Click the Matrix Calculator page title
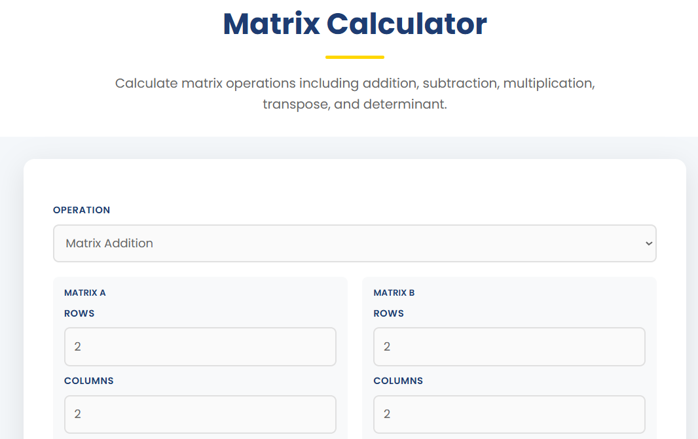698x439 pixels. click(354, 24)
